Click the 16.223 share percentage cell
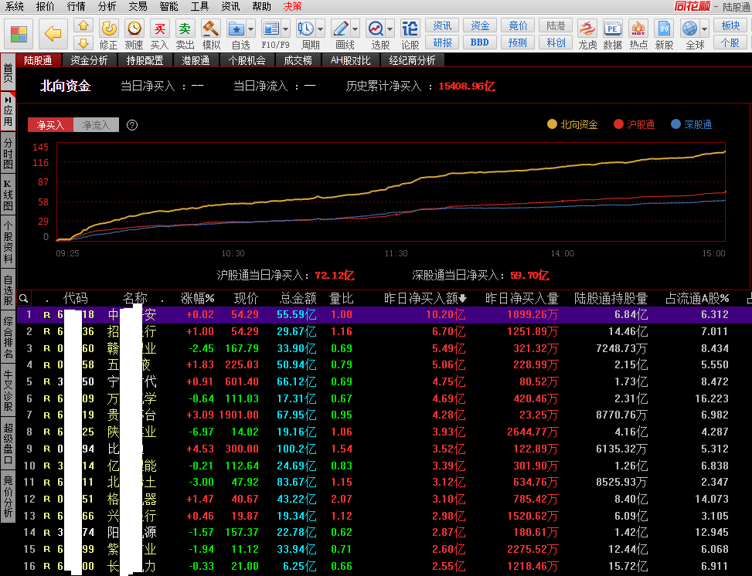Screen dimensions: 752x576 pos(712,398)
